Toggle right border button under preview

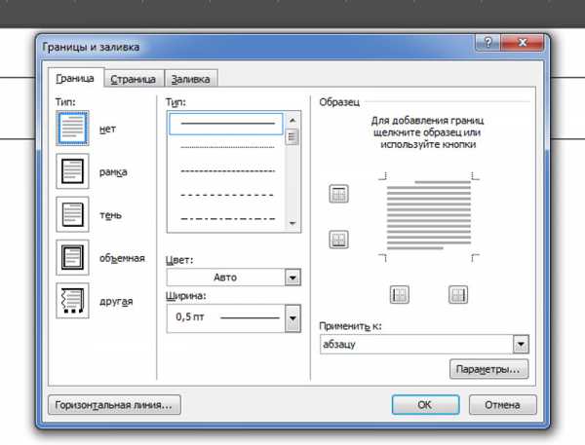(458, 295)
